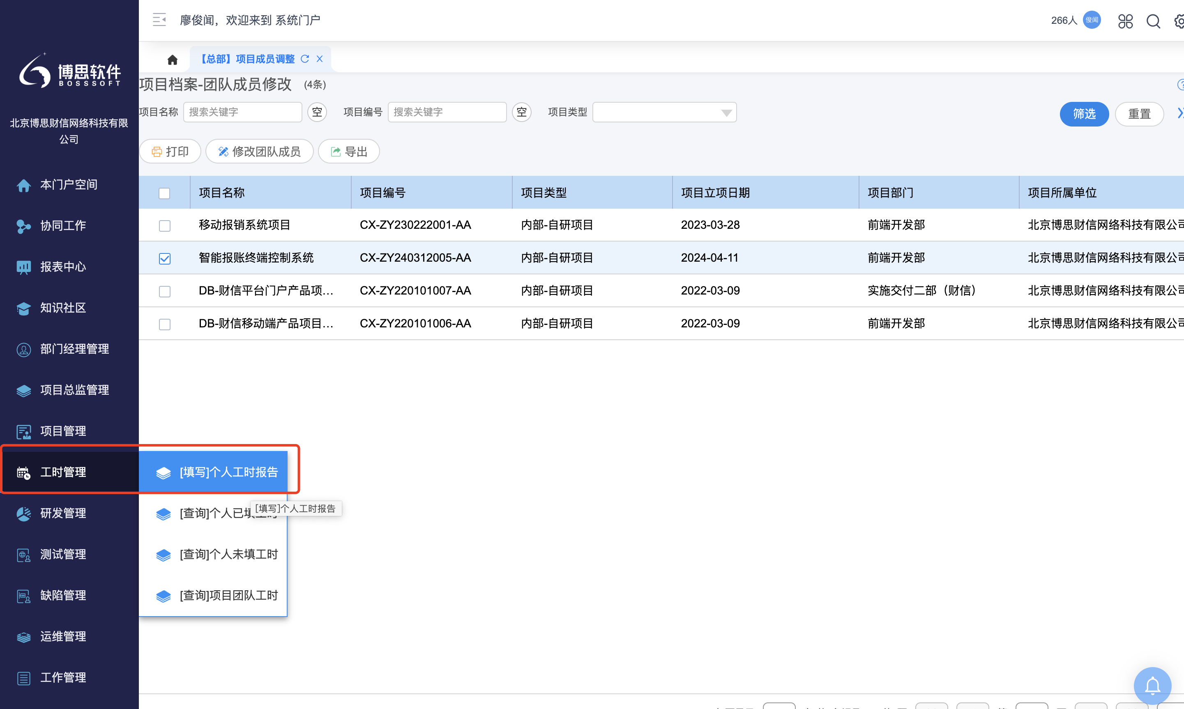Check the 移动报销系统项目 row checkbox

coord(164,226)
